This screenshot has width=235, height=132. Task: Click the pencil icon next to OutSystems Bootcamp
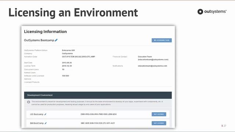click(56, 40)
